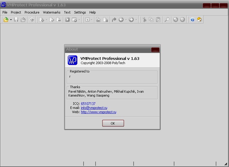The image size is (229, 167).
Task: Click OK in the About dialog
Action: tap(113, 123)
